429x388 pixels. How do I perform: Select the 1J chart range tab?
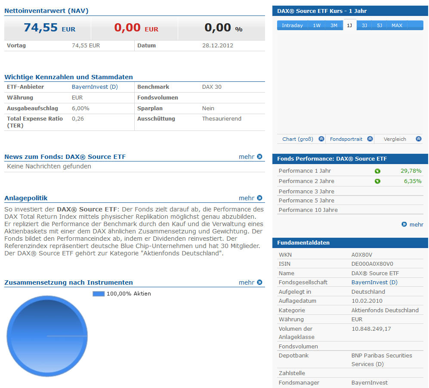pos(350,25)
